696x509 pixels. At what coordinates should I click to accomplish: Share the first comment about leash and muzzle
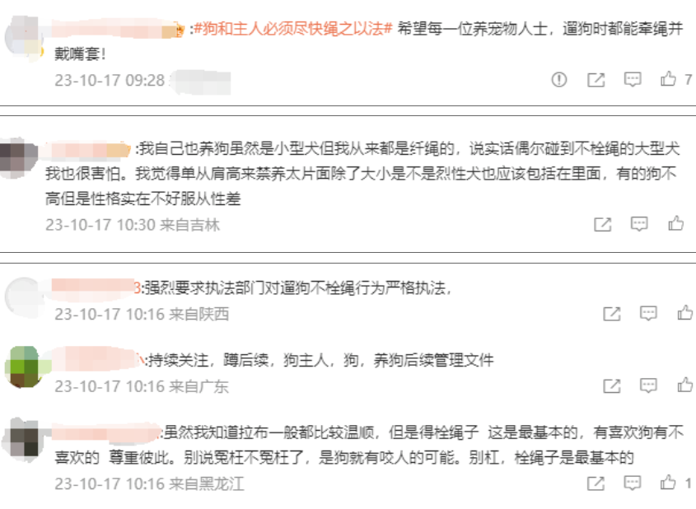point(596,80)
